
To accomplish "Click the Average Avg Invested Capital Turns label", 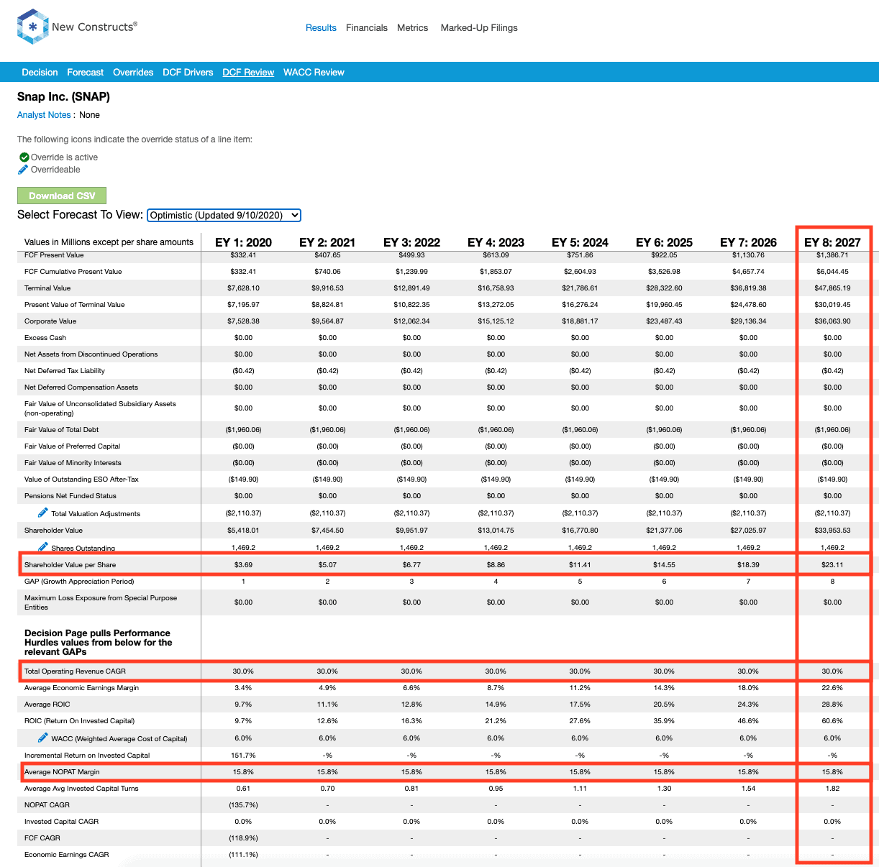I will pyautogui.click(x=81, y=789).
